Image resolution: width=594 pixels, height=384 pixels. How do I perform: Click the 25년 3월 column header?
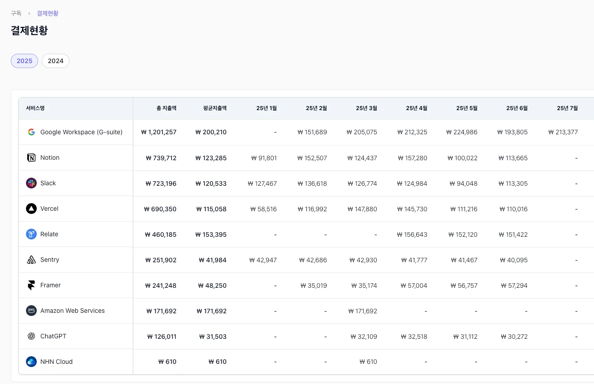click(366, 108)
